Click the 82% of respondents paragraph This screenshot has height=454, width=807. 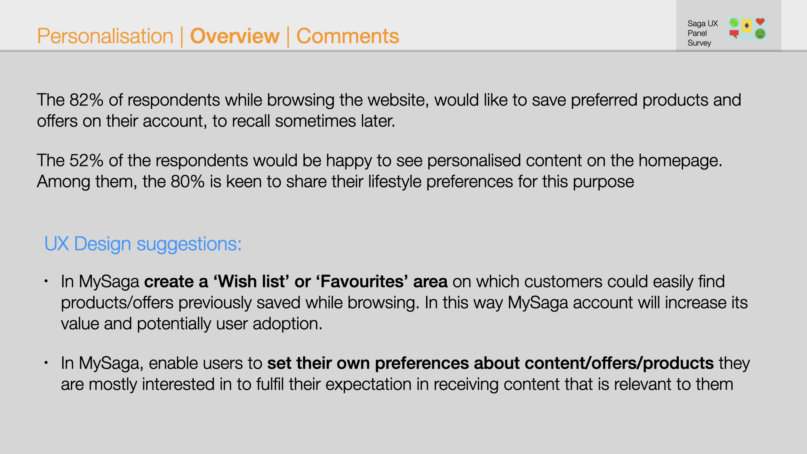(x=389, y=100)
